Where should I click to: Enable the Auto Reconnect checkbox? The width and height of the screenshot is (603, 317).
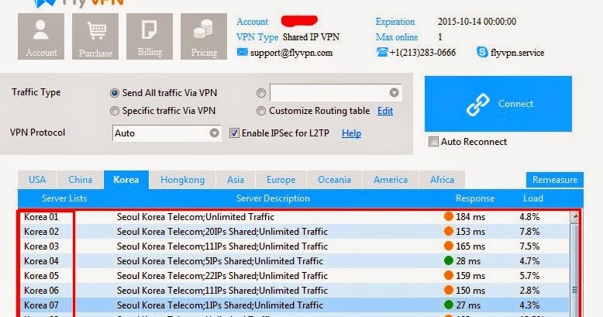(433, 142)
